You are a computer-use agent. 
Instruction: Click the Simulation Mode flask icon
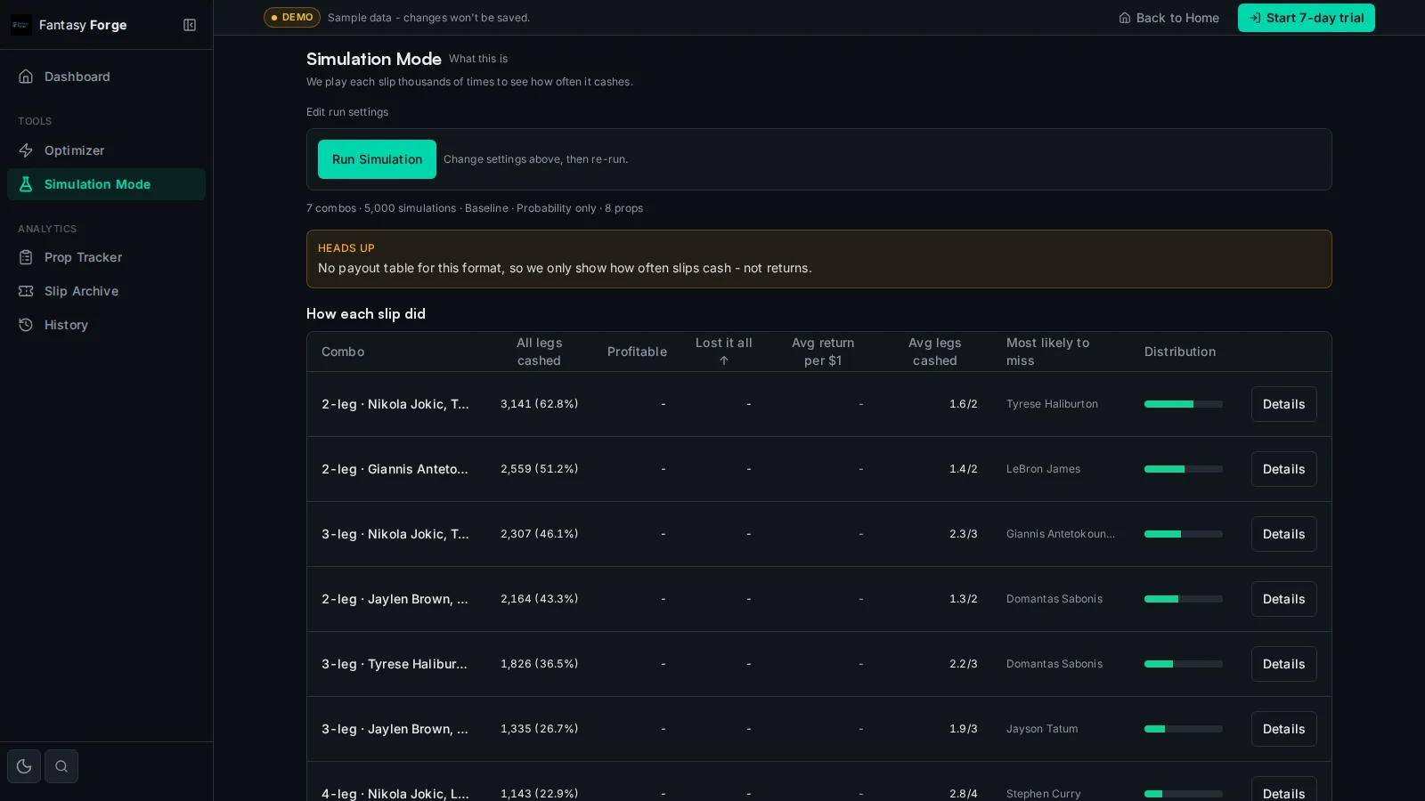tap(26, 184)
